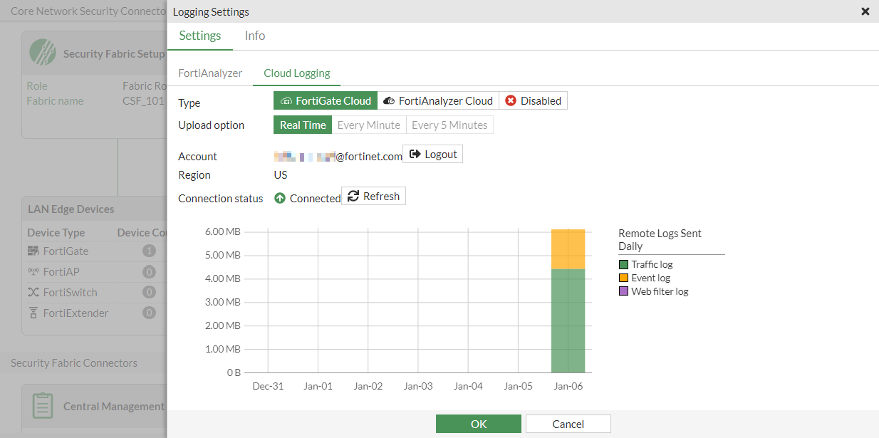Click the green Connected status arrow icon

279,198
